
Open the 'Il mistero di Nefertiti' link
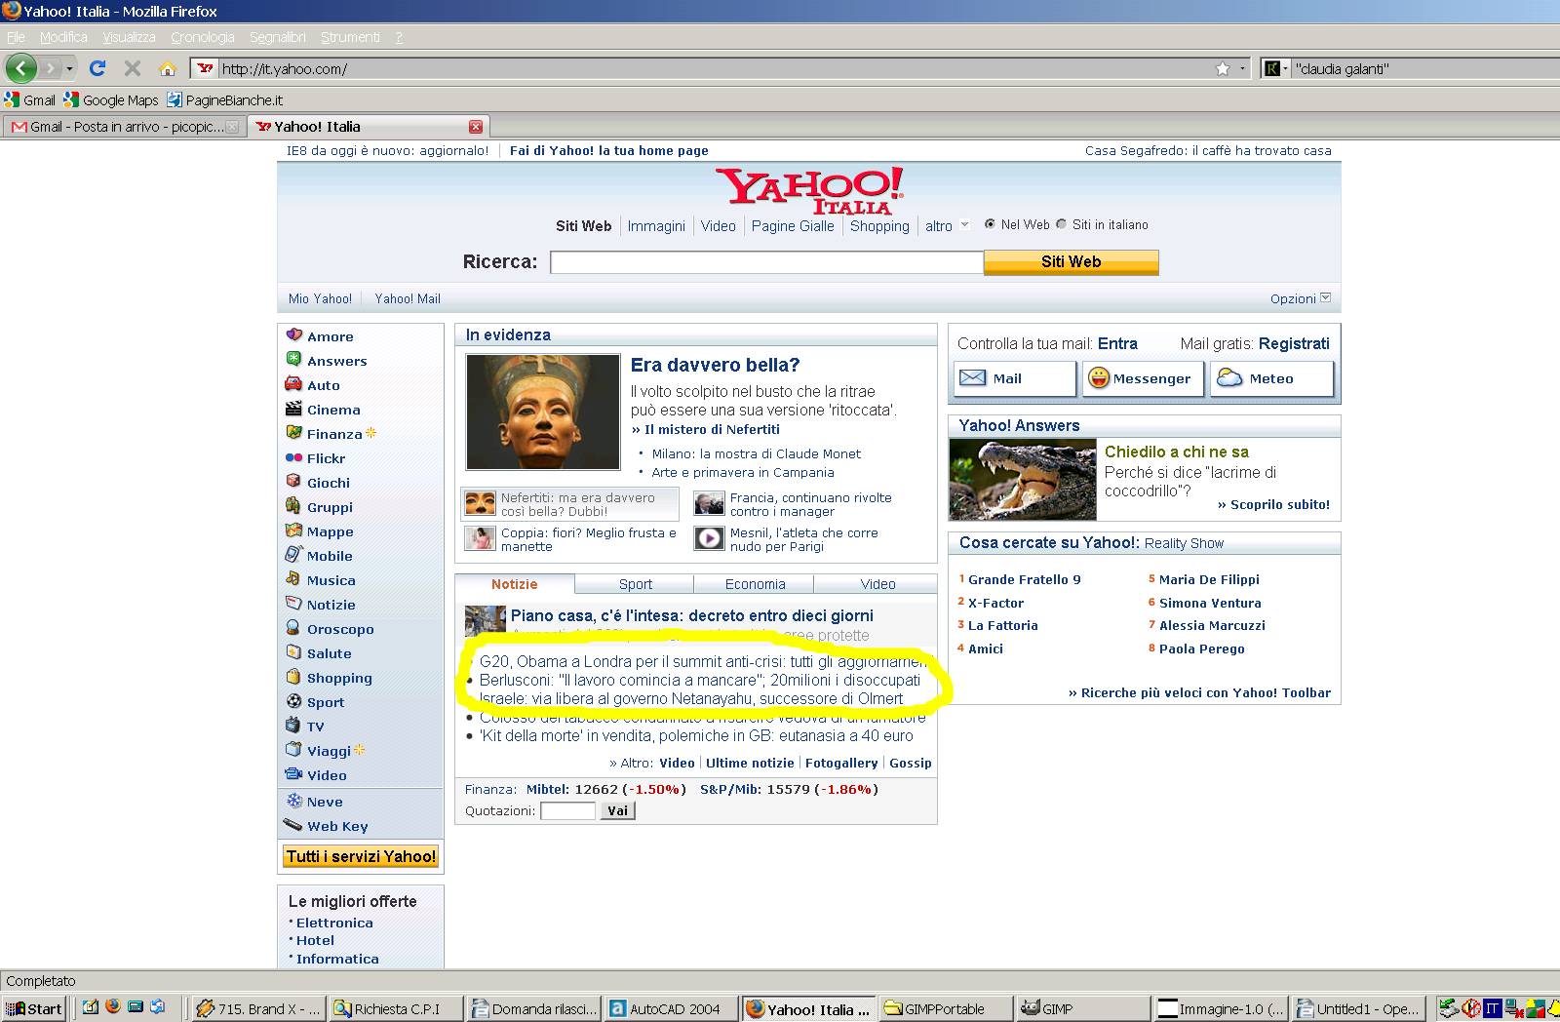click(712, 429)
